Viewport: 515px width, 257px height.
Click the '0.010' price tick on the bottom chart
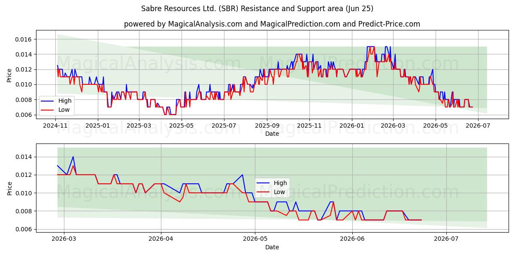point(24,193)
